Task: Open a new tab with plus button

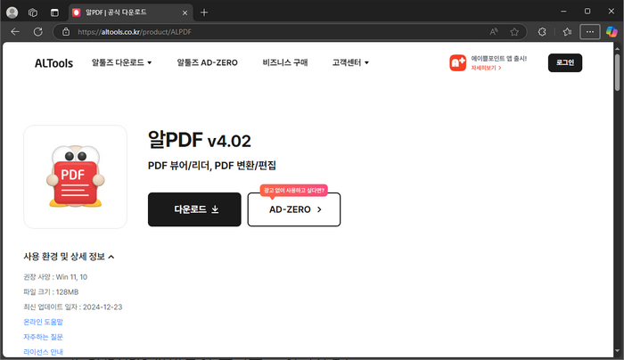Action: (x=204, y=12)
